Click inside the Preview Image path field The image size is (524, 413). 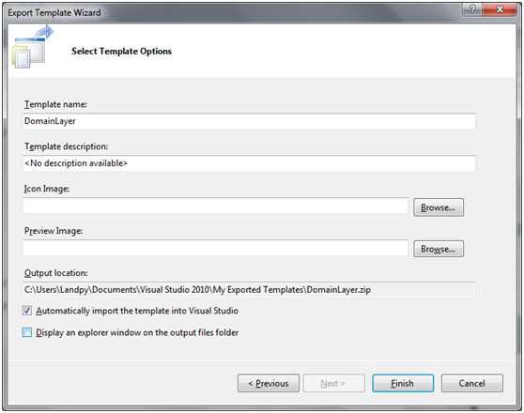coord(215,248)
